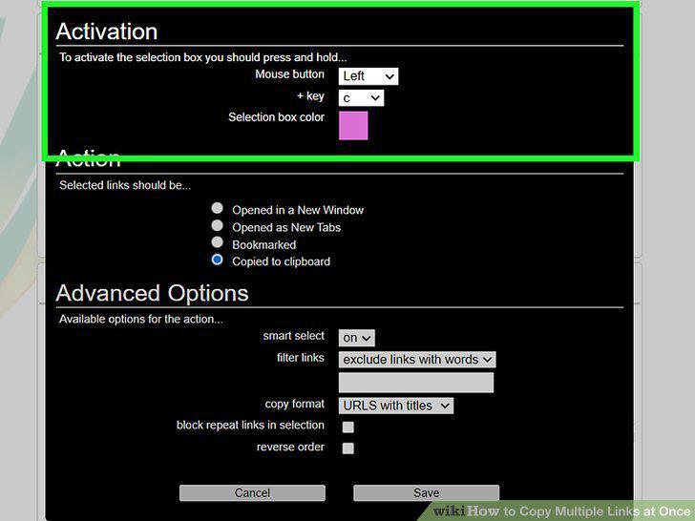Click the 'smart select' label

(x=293, y=336)
